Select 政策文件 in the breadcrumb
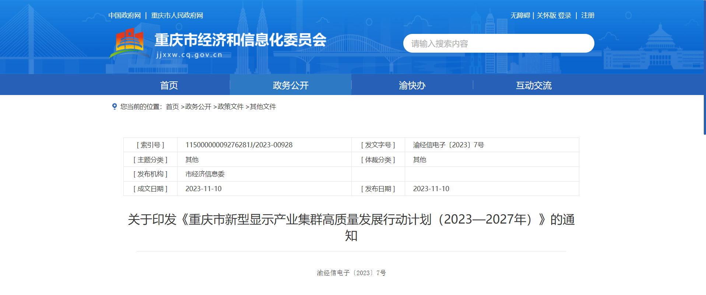 [231, 107]
